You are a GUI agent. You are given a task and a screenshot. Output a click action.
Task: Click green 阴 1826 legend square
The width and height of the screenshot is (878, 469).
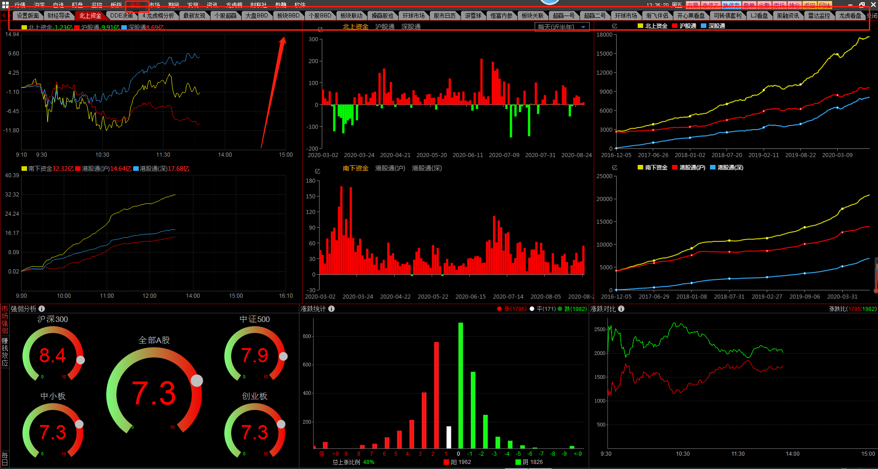tap(518, 462)
